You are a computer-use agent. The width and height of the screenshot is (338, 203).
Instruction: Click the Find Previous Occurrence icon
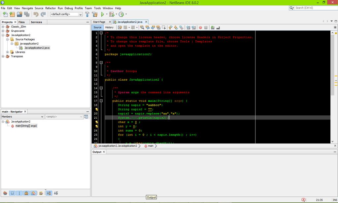click(x=148, y=27)
